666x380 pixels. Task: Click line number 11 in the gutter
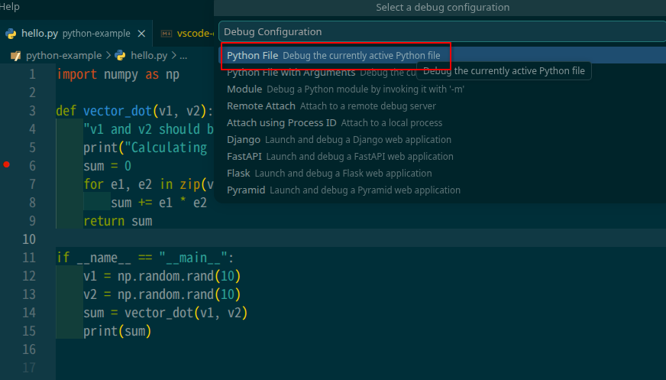pyautogui.click(x=29, y=258)
